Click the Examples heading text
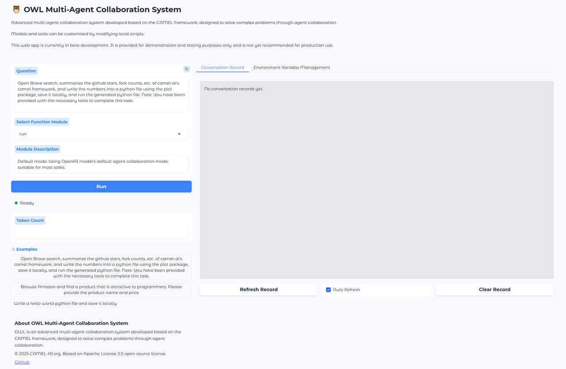566x369 pixels. click(27, 249)
